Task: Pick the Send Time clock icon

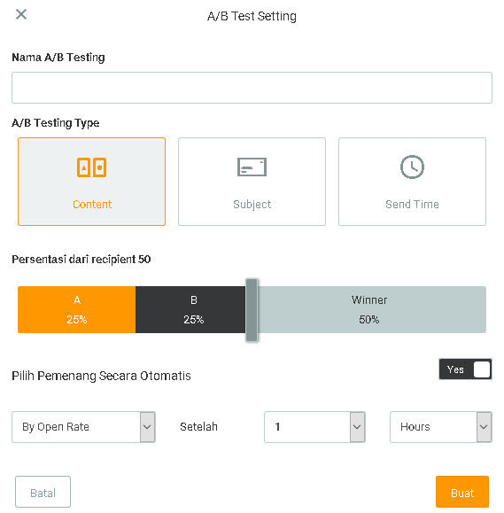Action: pyautogui.click(x=412, y=167)
